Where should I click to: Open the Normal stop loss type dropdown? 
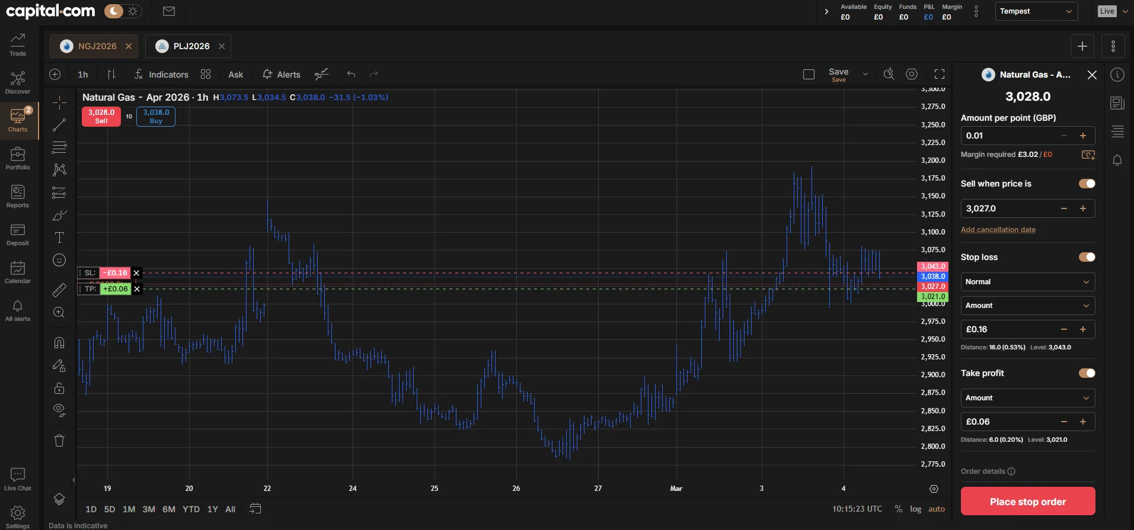(x=1028, y=282)
